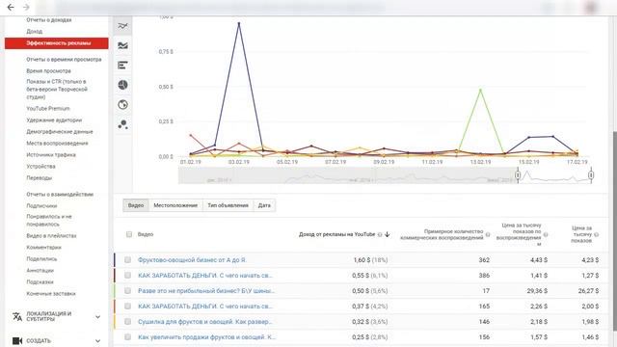617x347 pixels.
Task: Click the right handle of the date range slider
Action: click(591, 175)
